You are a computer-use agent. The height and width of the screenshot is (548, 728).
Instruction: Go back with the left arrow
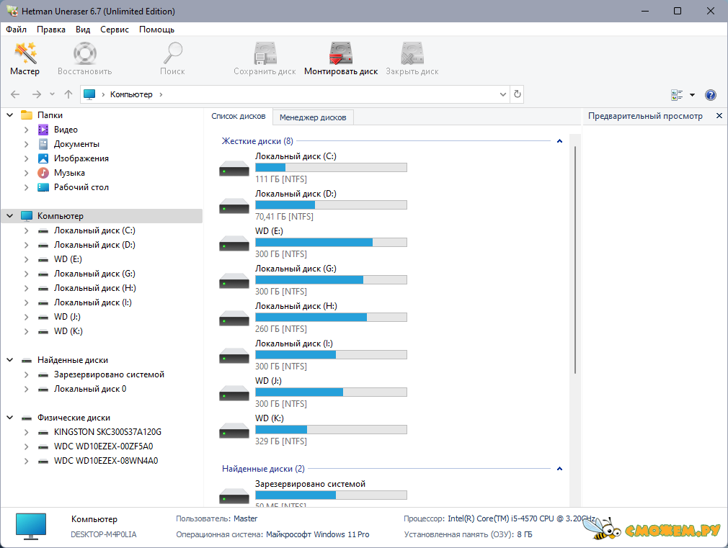click(15, 94)
